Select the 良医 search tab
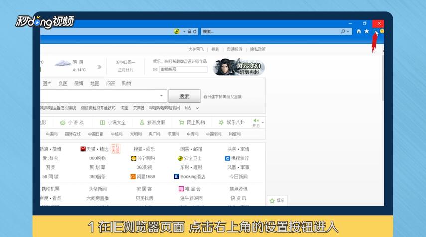This screenshot has width=426, height=237. click(63, 83)
